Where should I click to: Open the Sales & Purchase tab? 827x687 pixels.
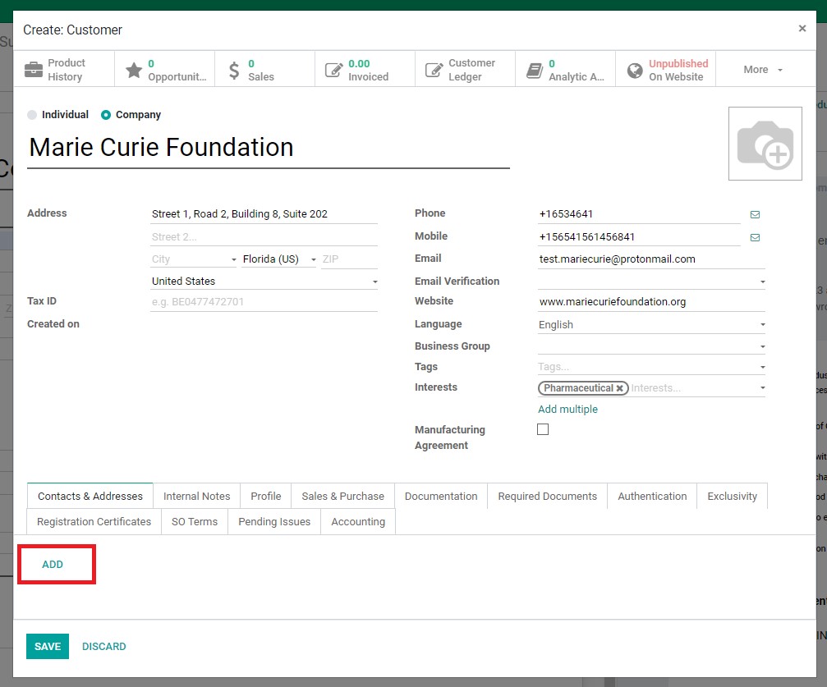(x=342, y=496)
